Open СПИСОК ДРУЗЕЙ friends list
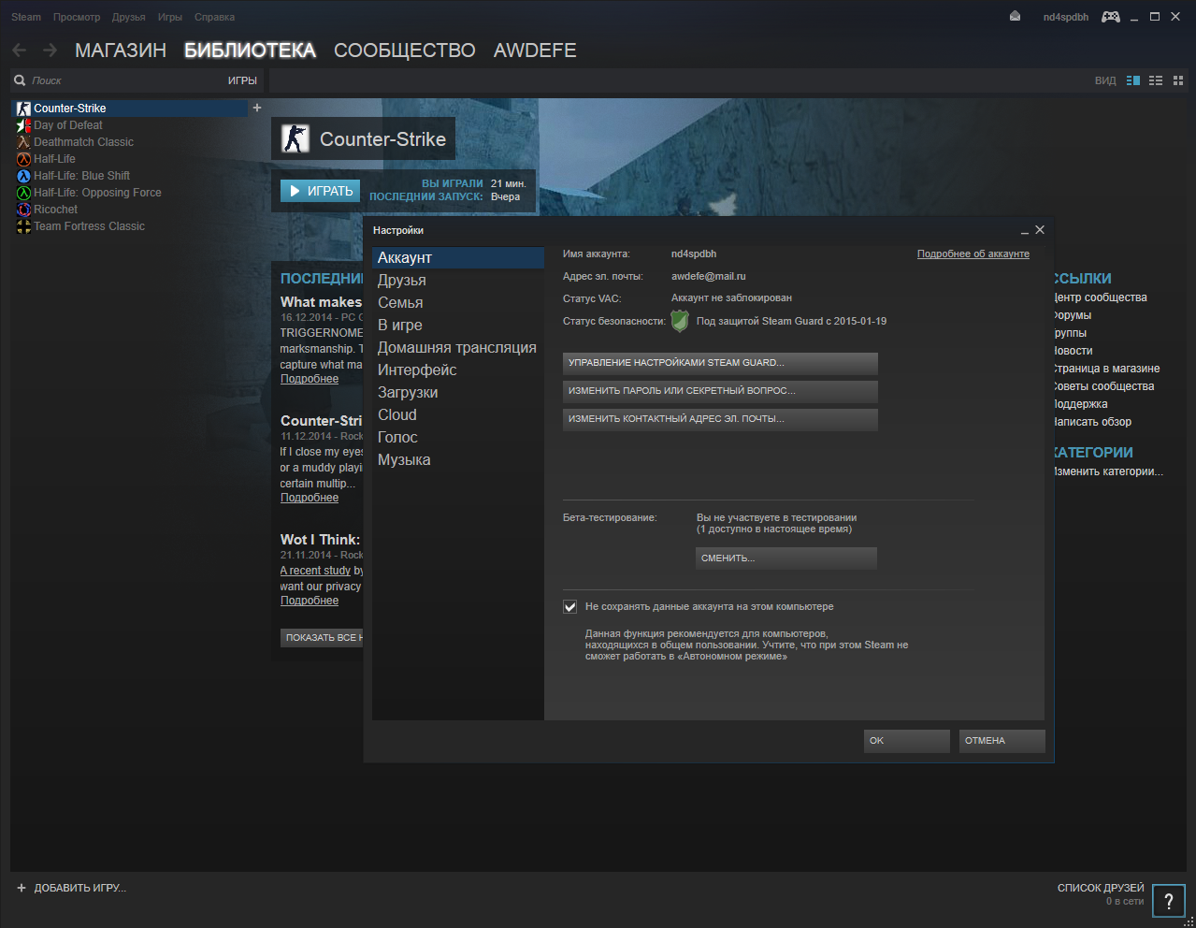 pos(1101,888)
